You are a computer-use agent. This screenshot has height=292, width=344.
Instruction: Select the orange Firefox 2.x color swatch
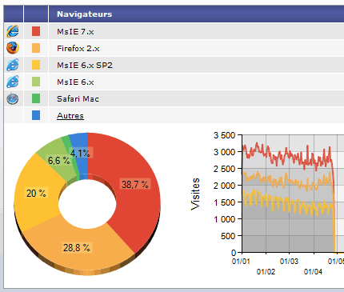click(36, 48)
